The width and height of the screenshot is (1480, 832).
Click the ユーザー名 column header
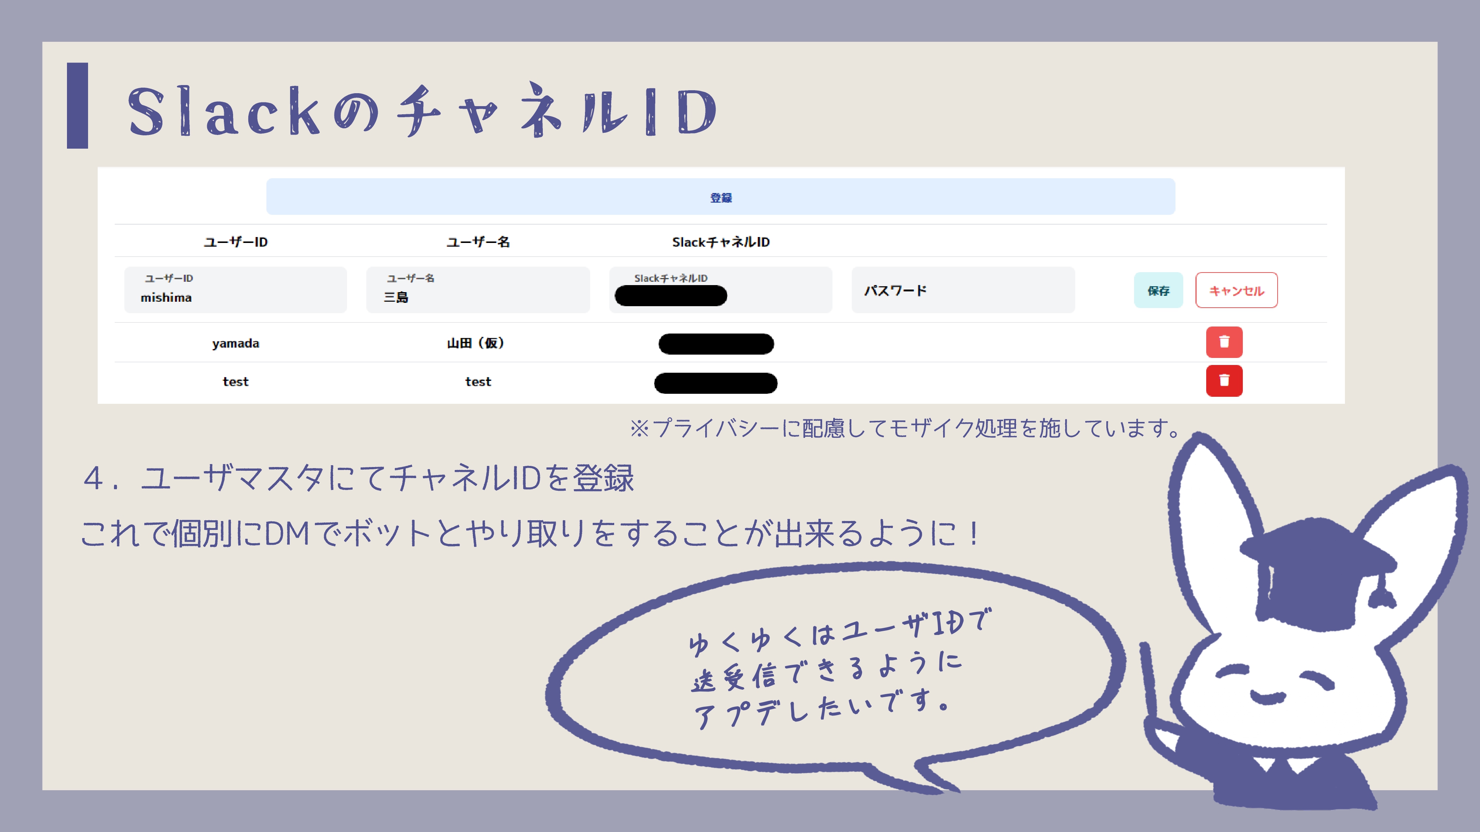click(x=478, y=242)
